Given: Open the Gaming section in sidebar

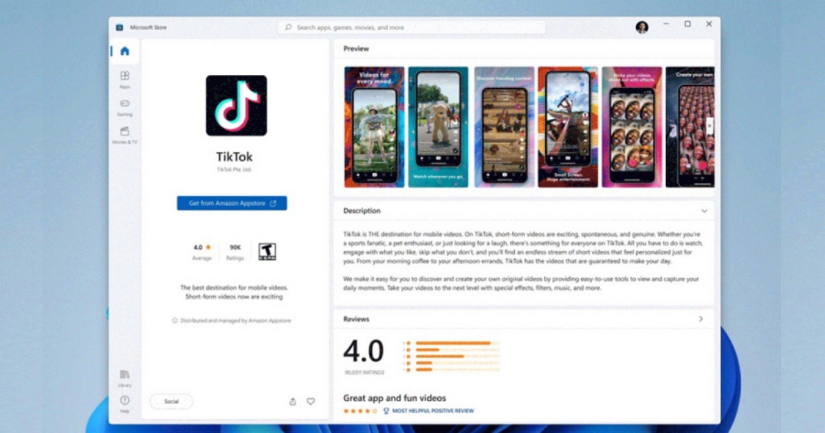Looking at the screenshot, I should tap(124, 107).
